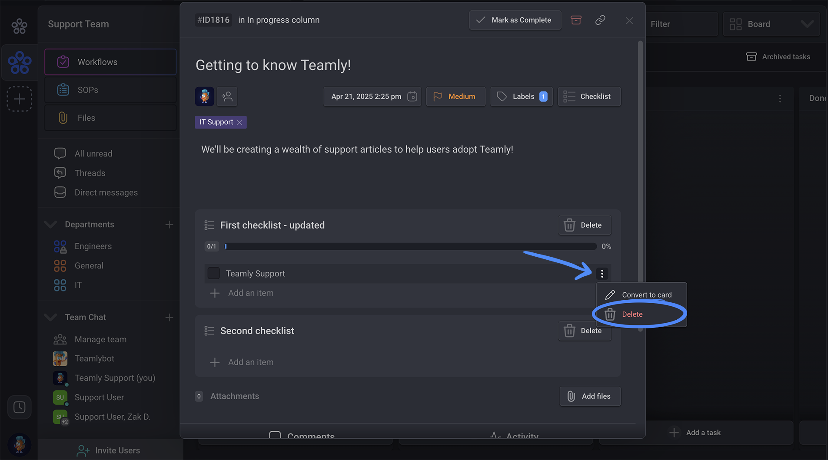Add a new department with plus icon
Screen dimensions: 828x460
point(169,225)
